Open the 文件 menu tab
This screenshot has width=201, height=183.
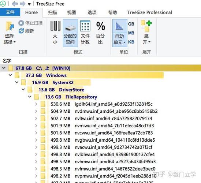[x=10, y=12]
